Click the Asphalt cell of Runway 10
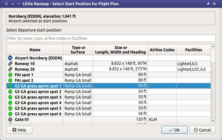 [78, 63]
